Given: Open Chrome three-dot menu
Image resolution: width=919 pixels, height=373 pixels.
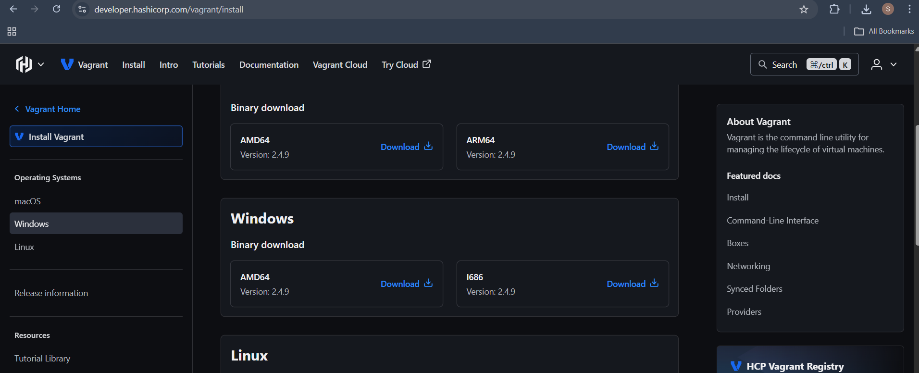Looking at the screenshot, I should [x=909, y=9].
